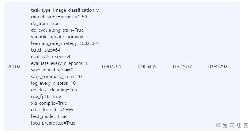Click the learning_rate_strategy=100:0.001 line
The width and height of the screenshot is (252, 133).
(x=65, y=43)
